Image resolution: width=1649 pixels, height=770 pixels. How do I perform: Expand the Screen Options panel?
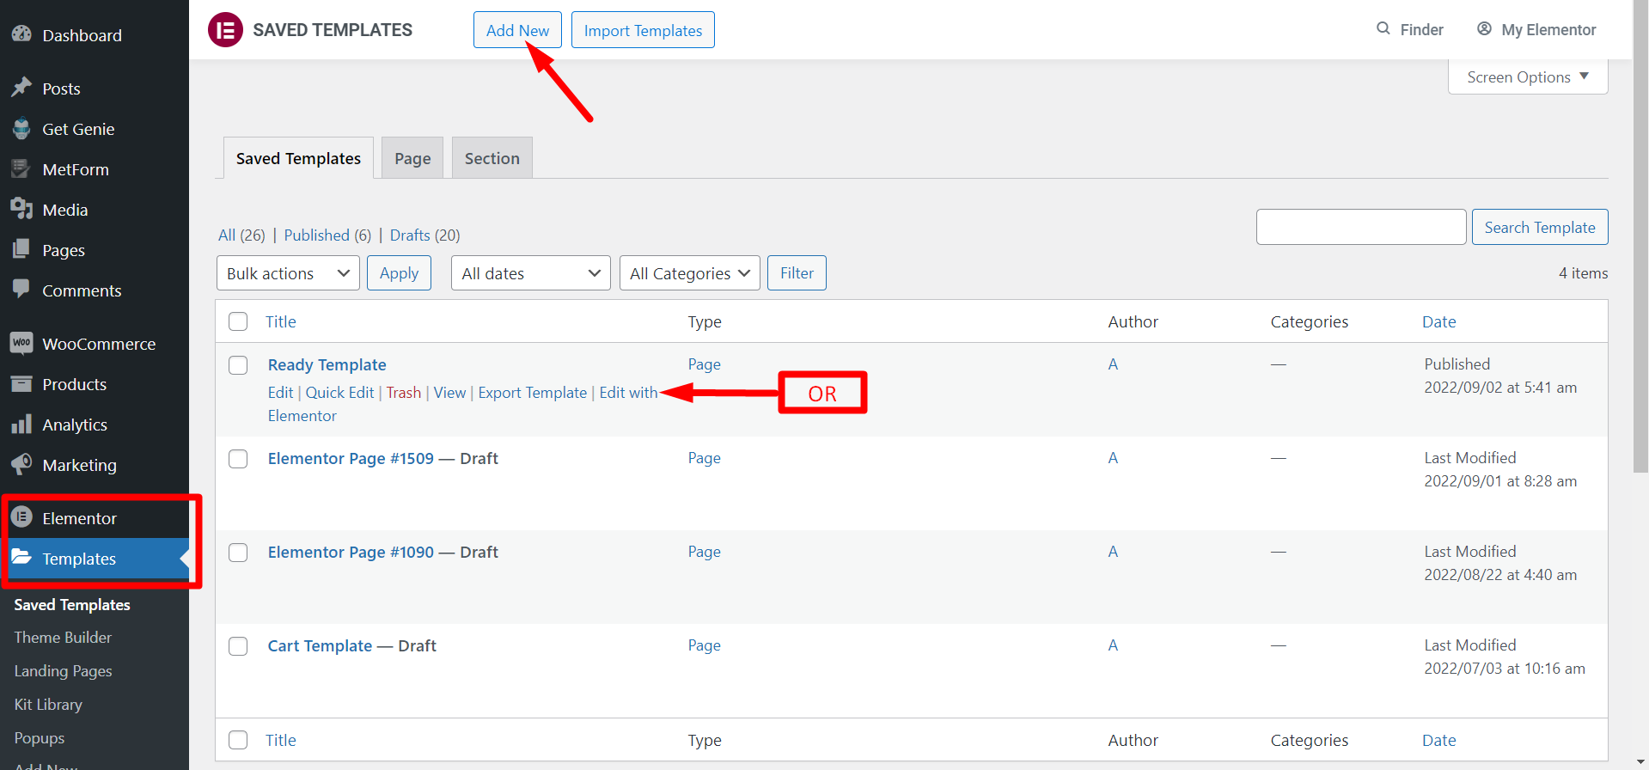(1528, 77)
